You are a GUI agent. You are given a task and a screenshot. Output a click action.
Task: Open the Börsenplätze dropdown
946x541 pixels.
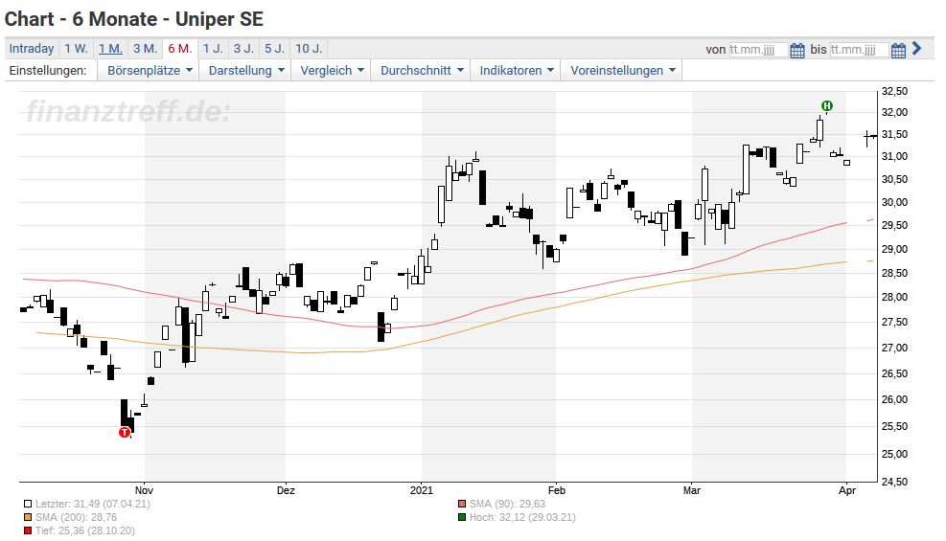pyautogui.click(x=150, y=71)
